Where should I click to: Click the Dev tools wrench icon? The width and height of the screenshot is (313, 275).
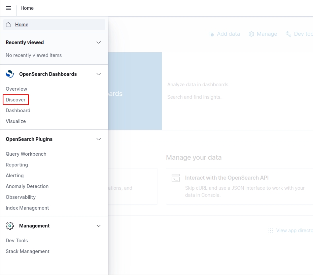pos(288,34)
